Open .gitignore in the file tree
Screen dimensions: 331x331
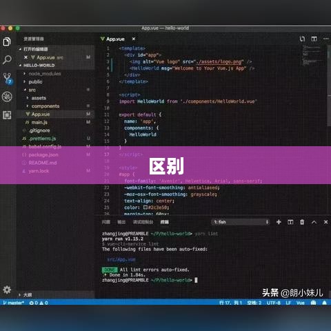tap(39, 130)
